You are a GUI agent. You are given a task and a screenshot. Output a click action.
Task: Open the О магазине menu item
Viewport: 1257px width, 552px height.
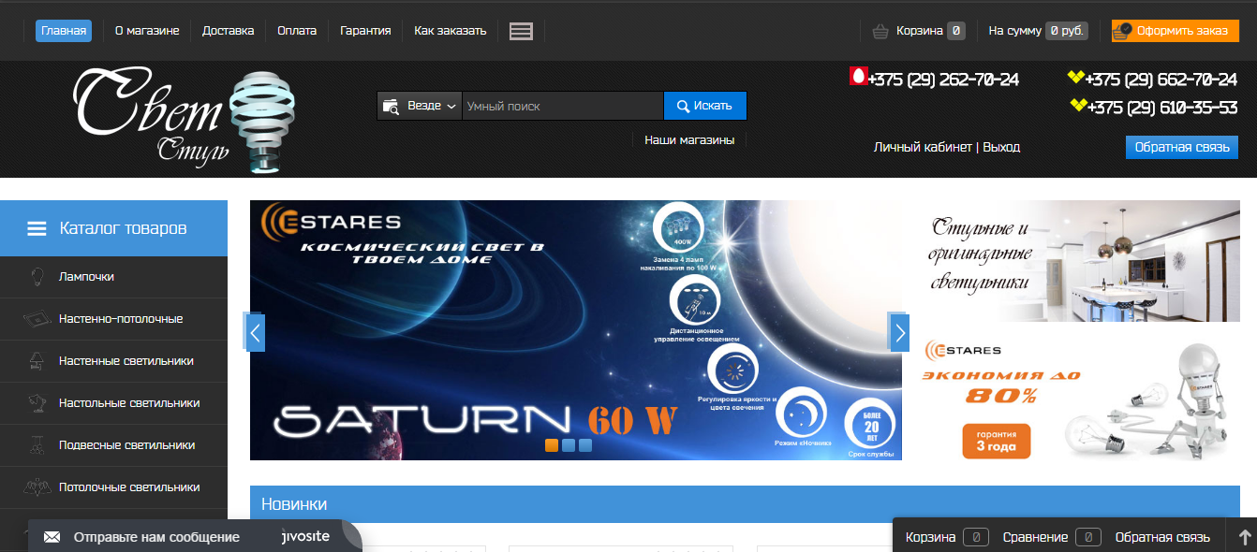[147, 31]
